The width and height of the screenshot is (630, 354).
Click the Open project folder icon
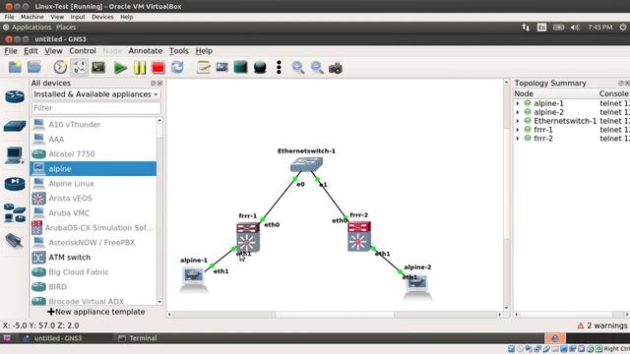pyautogui.click(x=34, y=68)
